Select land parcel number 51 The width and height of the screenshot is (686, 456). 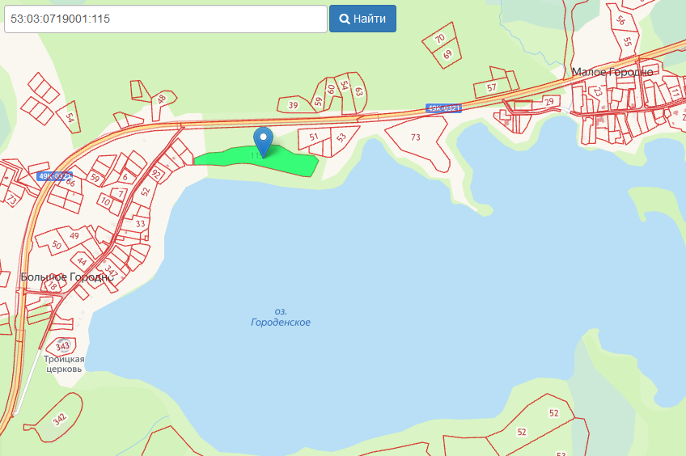[314, 138]
